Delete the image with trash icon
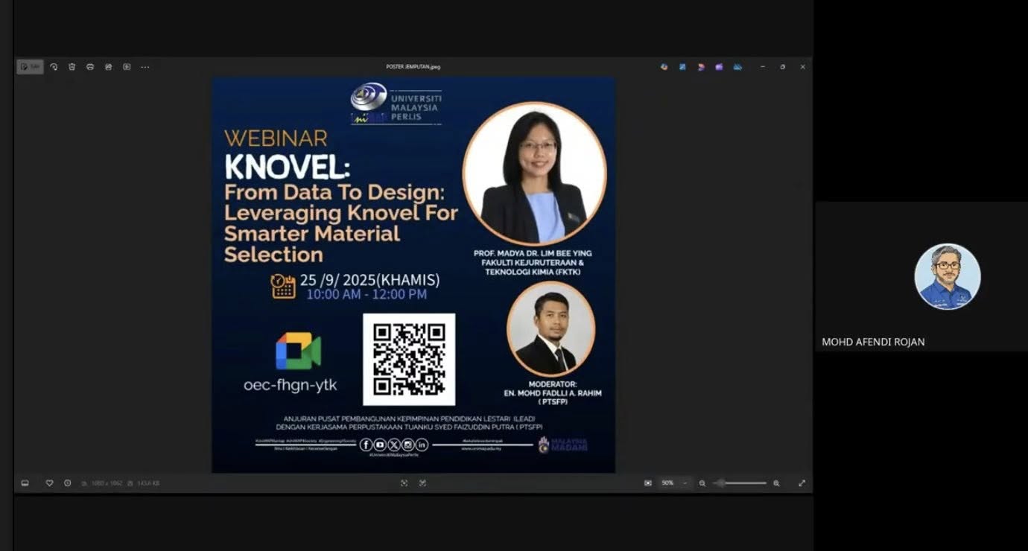 pyautogui.click(x=72, y=67)
